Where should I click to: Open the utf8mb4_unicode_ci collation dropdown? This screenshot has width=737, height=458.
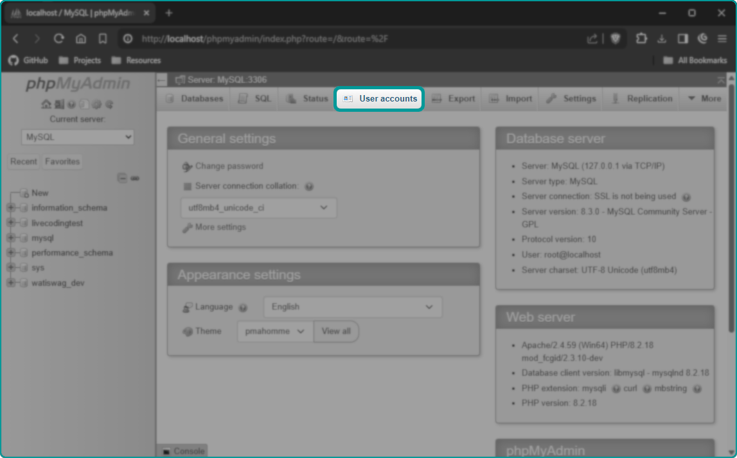pyautogui.click(x=258, y=207)
